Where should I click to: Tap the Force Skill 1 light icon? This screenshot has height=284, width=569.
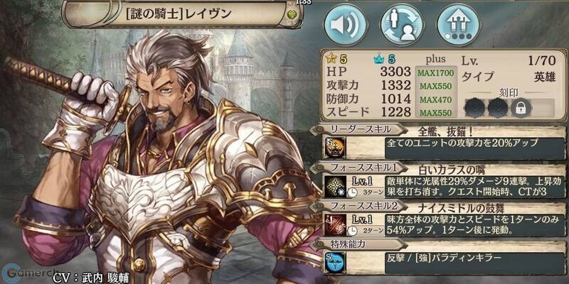tap(334, 186)
